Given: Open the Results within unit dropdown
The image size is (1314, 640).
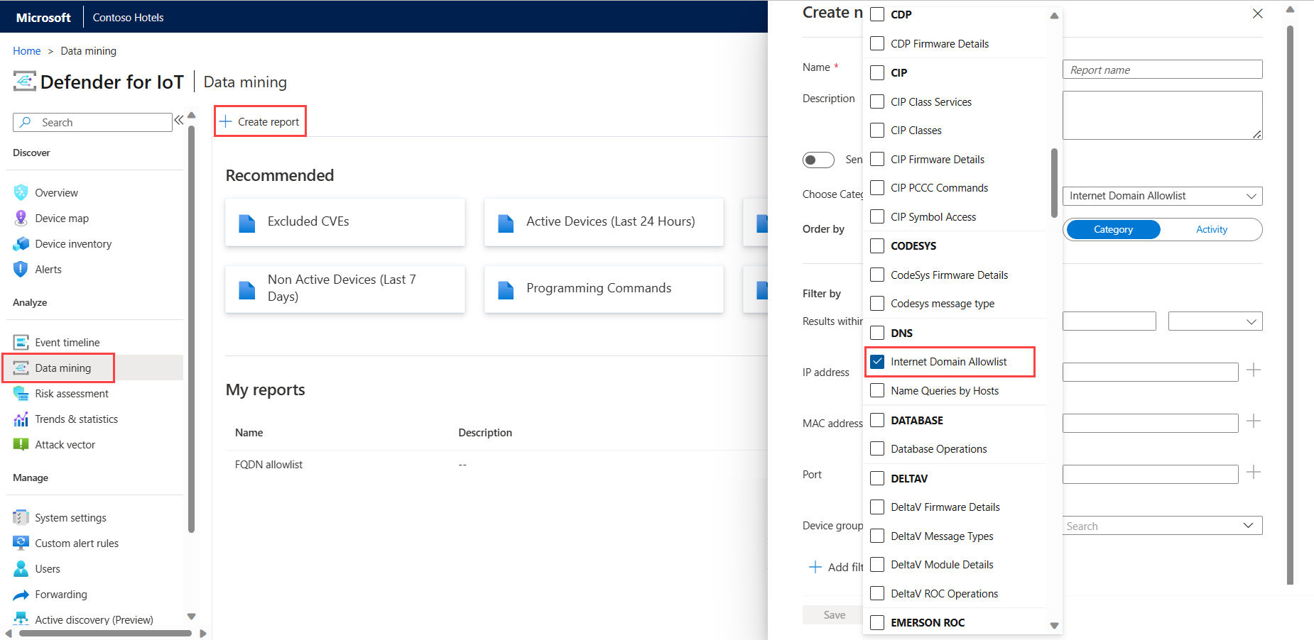Looking at the screenshot, I should (x=1215, y=321).
